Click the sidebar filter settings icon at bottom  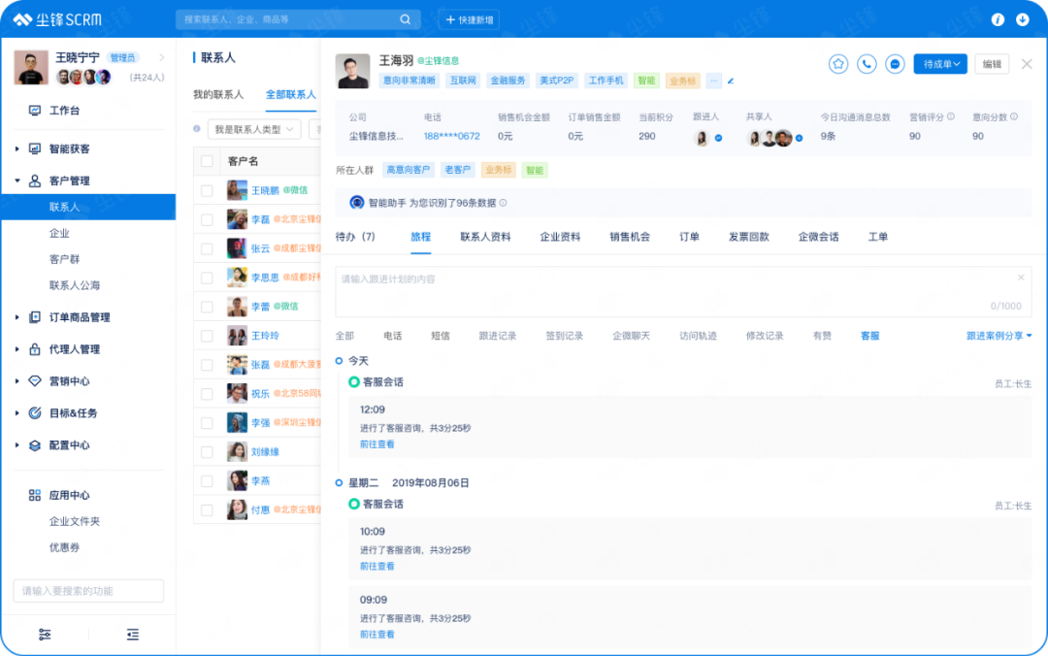[45, 635]
